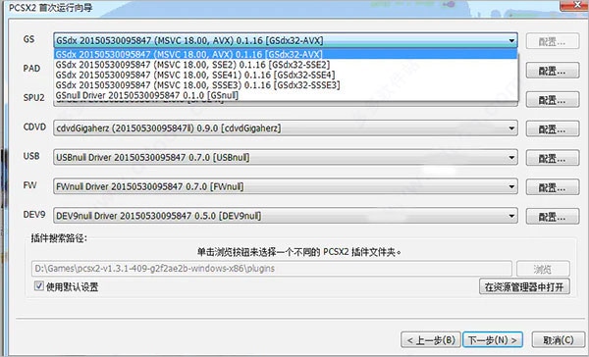
Task: Open configuration for USB plugin
Action: click(552, 158)
